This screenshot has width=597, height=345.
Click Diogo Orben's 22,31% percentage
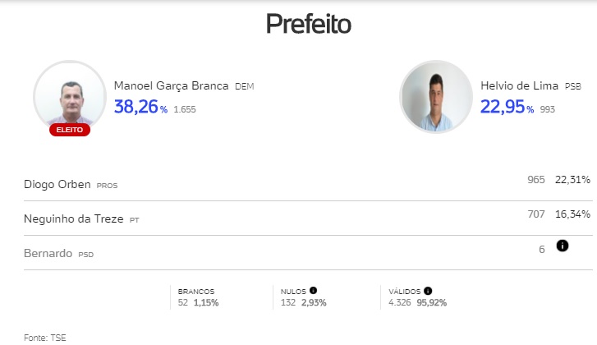click(x=572, y=180)
